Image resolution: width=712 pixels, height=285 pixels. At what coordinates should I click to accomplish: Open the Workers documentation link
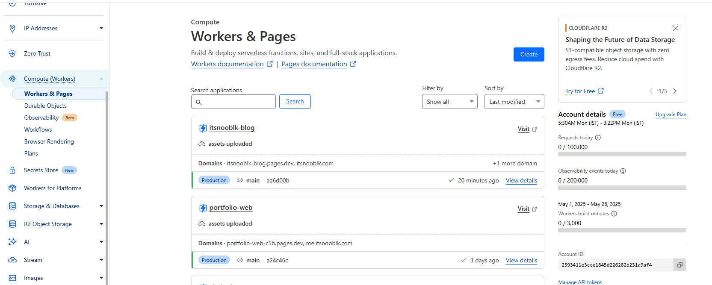[x=227, y=64]
